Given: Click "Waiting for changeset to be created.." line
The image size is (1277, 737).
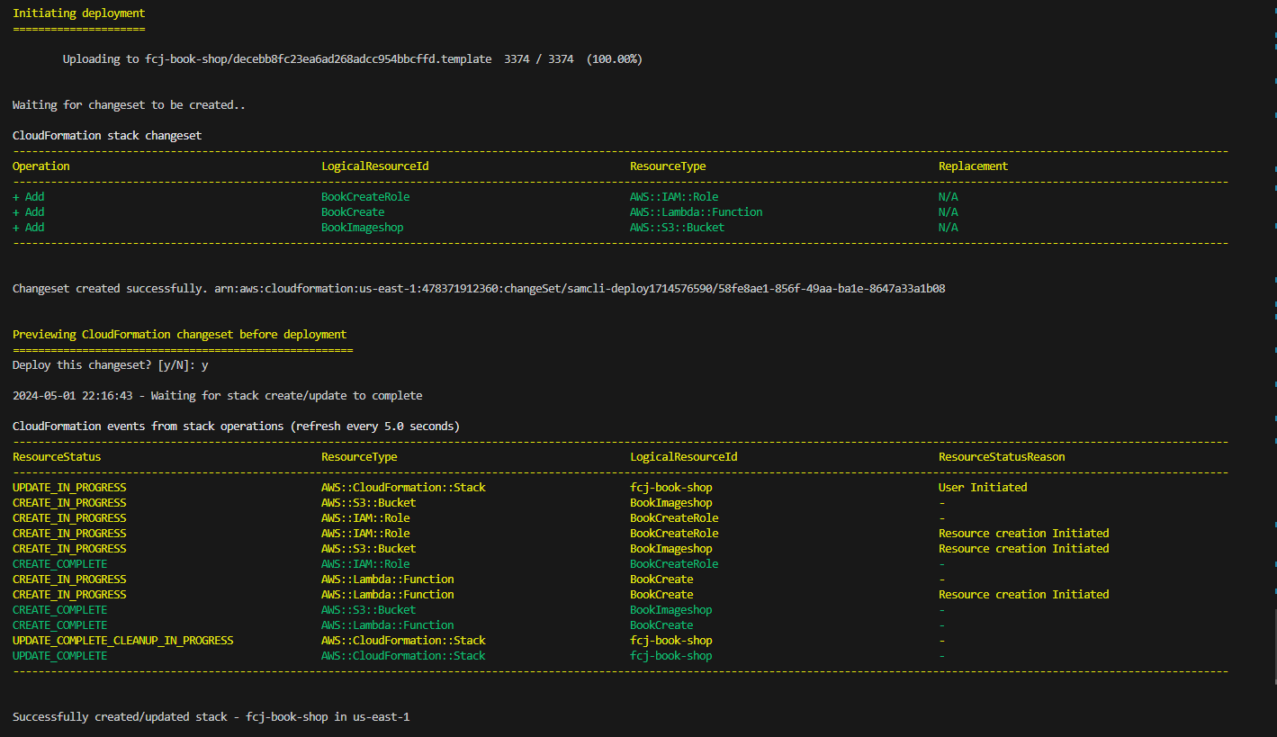Looking at the screenshot, I should (129, 105).
